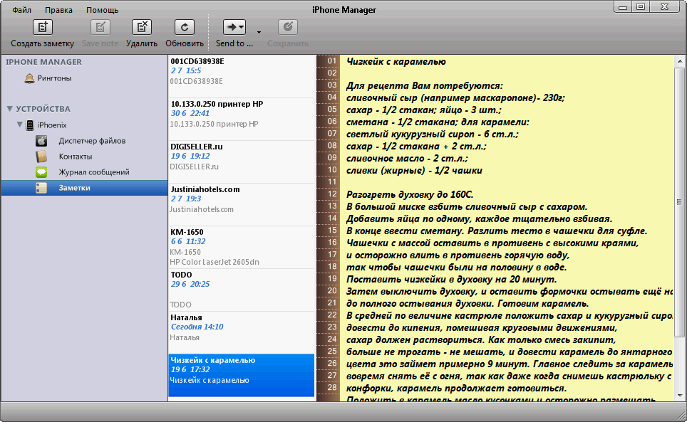This screenshot has width=687, height=422.
Task: Open the Файл menu
Action: point(21,10)
